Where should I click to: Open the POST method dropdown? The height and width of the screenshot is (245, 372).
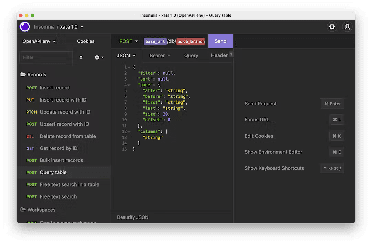click(128, 41)
